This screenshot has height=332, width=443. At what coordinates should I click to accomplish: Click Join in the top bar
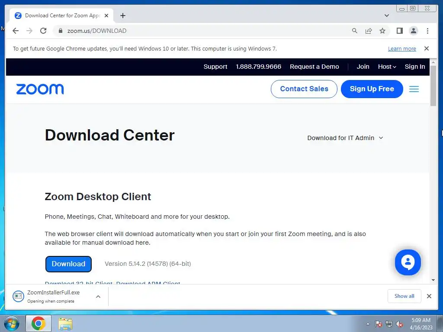pos(363,67)
